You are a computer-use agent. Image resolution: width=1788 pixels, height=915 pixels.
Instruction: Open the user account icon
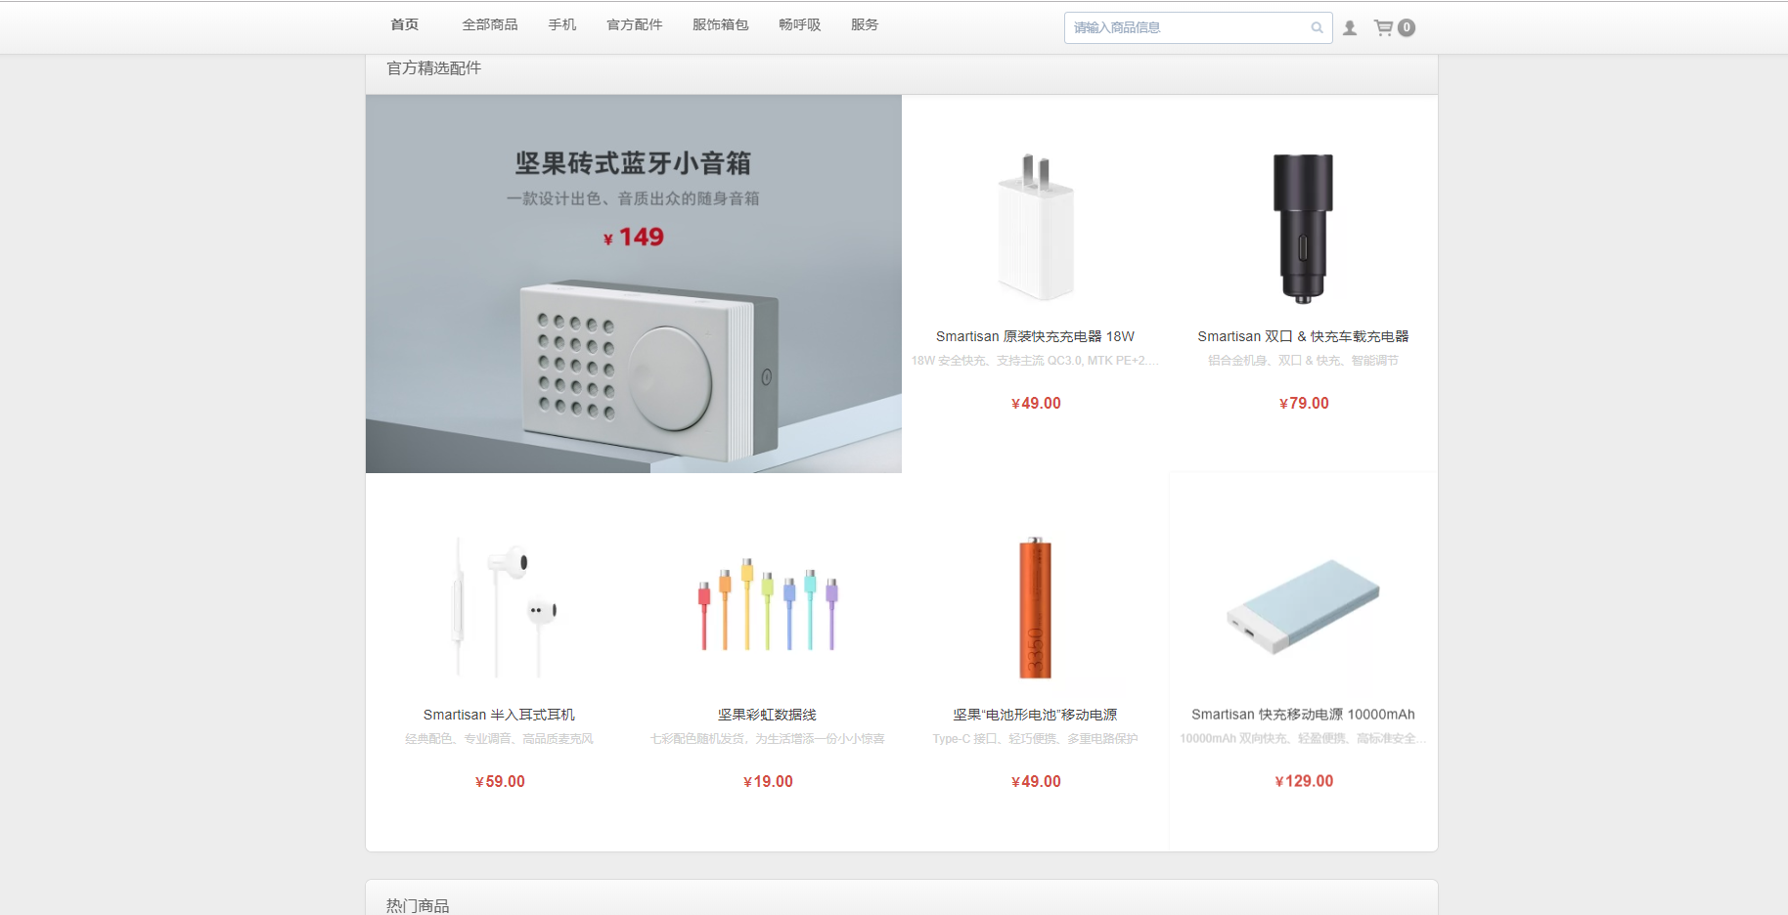[x=1350, y=27]
